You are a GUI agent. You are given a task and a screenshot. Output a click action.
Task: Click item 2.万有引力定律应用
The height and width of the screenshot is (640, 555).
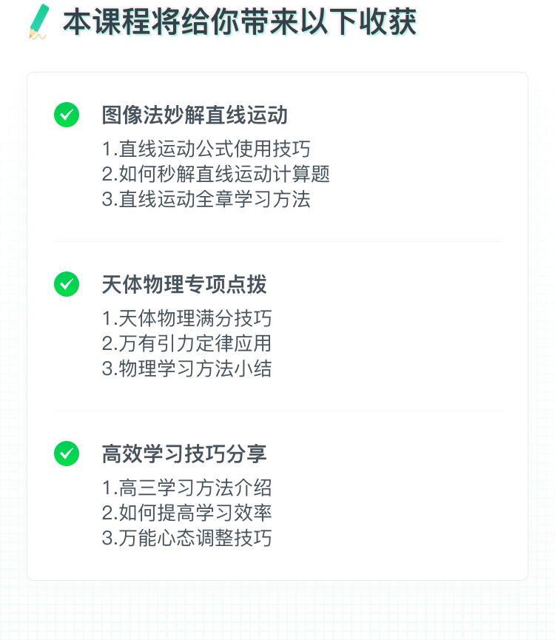[187, 343]
